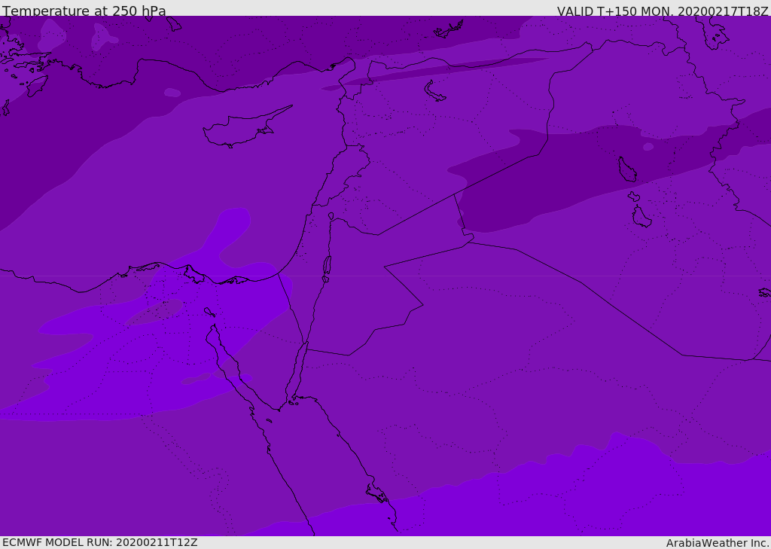The width and height of the screenshot is (771, 549).
Task: Select the 'ECMWF MODEL RUN: 20200211T12Z' label
Action: click(100, 542)
